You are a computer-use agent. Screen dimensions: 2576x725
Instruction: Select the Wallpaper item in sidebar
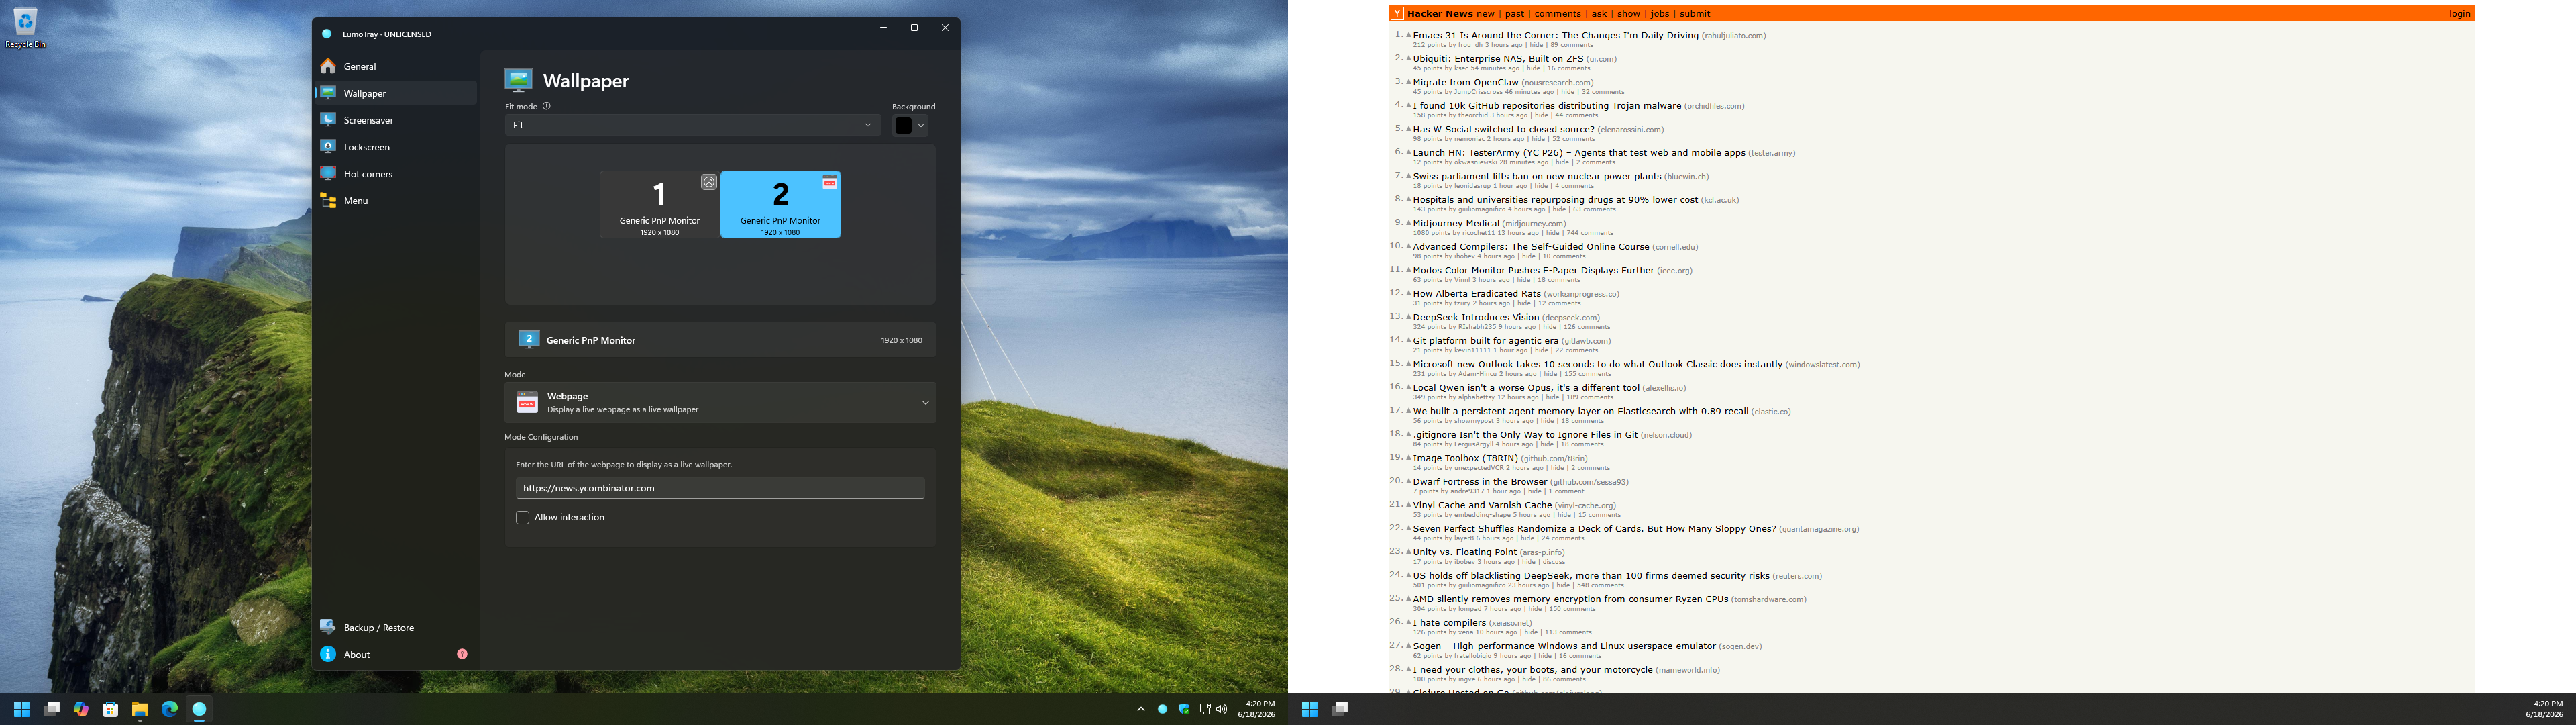tap(395, 93)
